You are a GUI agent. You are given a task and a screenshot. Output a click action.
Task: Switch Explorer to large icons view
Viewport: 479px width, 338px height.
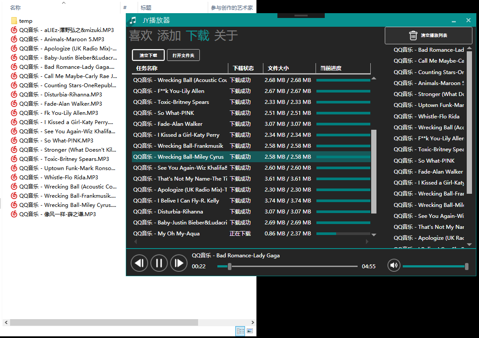point(250,331)
